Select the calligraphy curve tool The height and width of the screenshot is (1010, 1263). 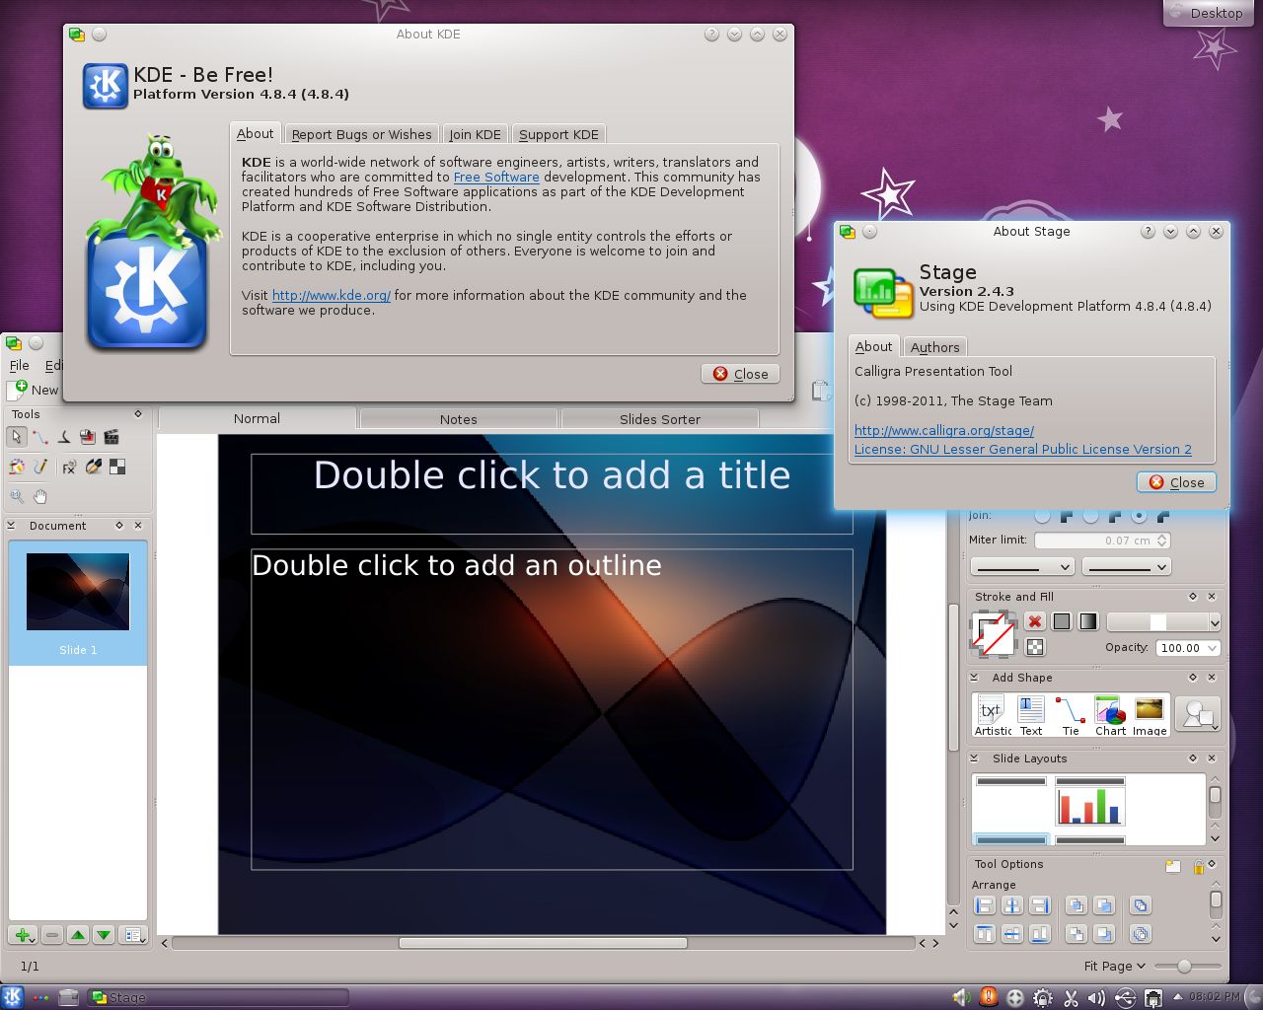click(x=64, y=437)
